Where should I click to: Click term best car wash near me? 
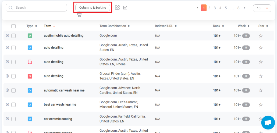pos(60,104)
